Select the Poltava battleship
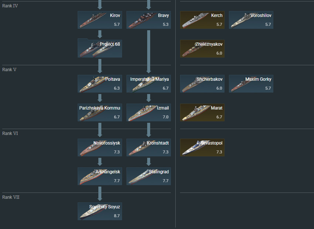This screenshot has height=229, width=314. click(x=100, y=84)
